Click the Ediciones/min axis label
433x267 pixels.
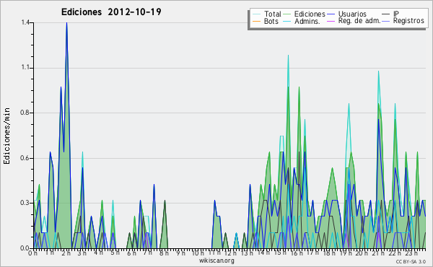coord(6,136)
